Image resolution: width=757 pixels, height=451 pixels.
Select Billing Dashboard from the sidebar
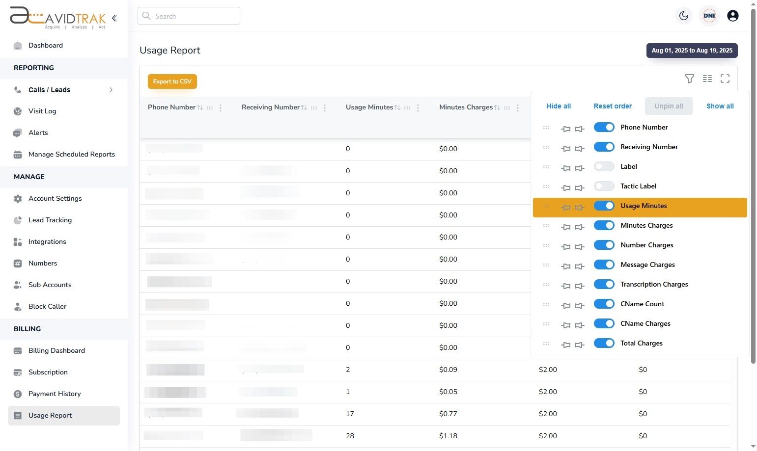coord(56,350)
